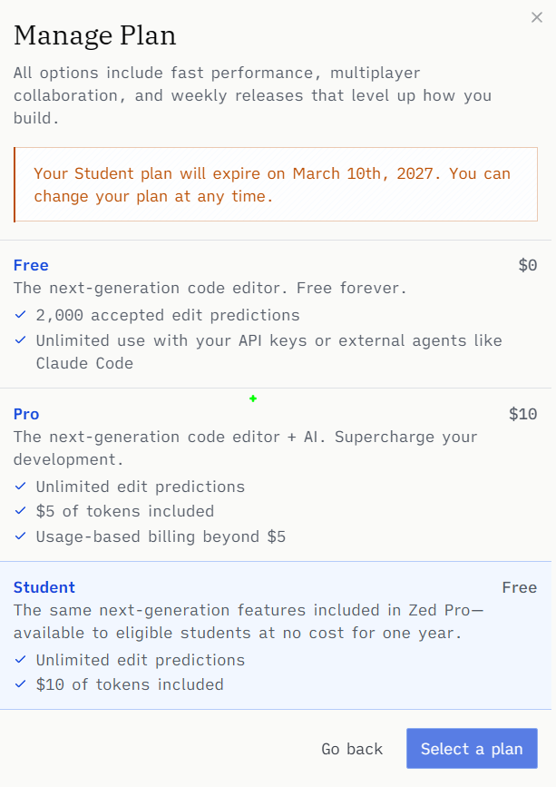Click the Student plan expiry notice banner
The height and width of the screenshot is (787, 556).
tap(276, 184)
